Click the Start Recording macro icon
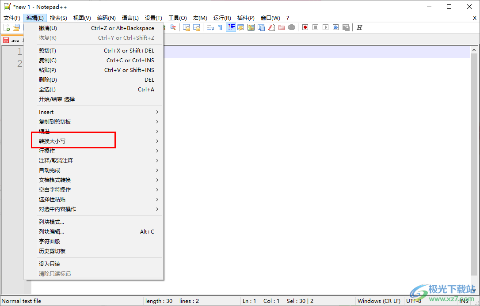This screenshot has width=480, height=306. pyautogui.click(x=305, y=27)
